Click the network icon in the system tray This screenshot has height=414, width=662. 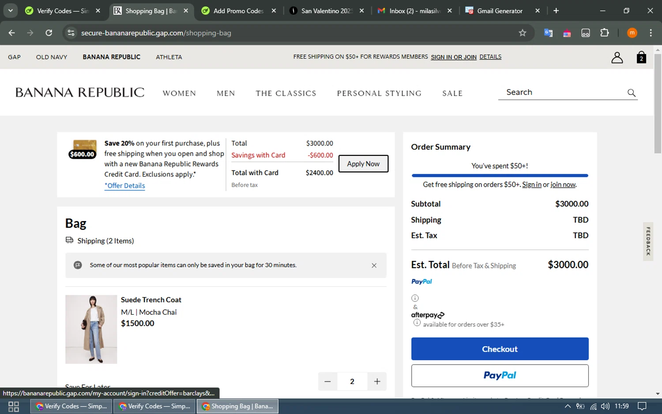(593, 406)
